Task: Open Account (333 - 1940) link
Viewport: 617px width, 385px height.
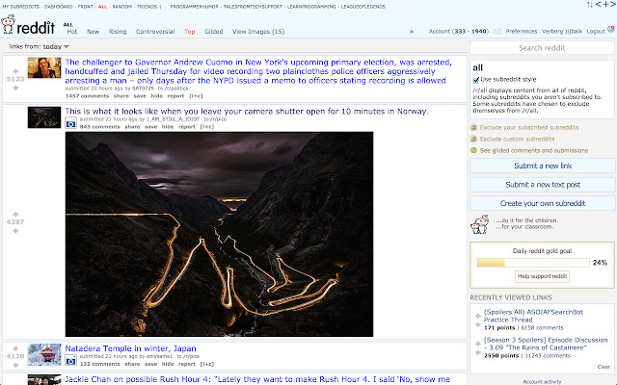Action: (x=459, y=32)
